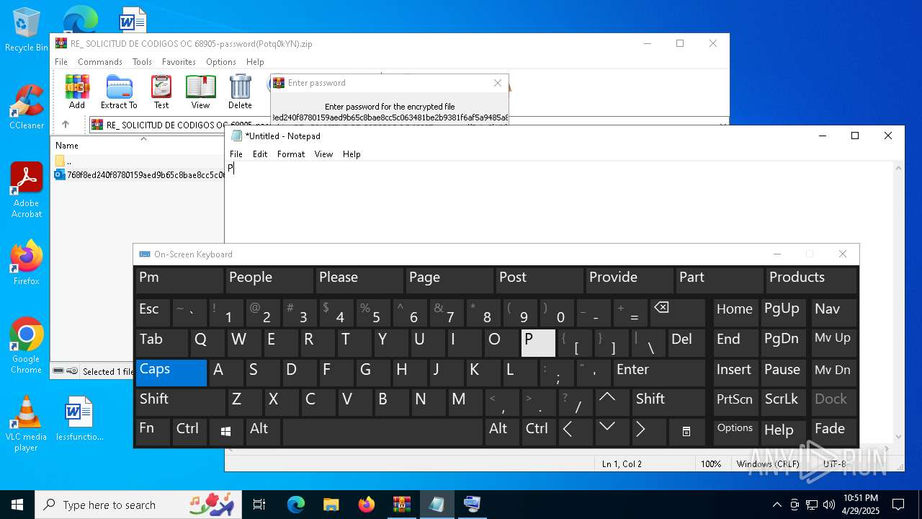Click the Delete icon in WinRAR toolbar
Screen dimensions: 922x519
pyautogui.click(x=240, y=92)
